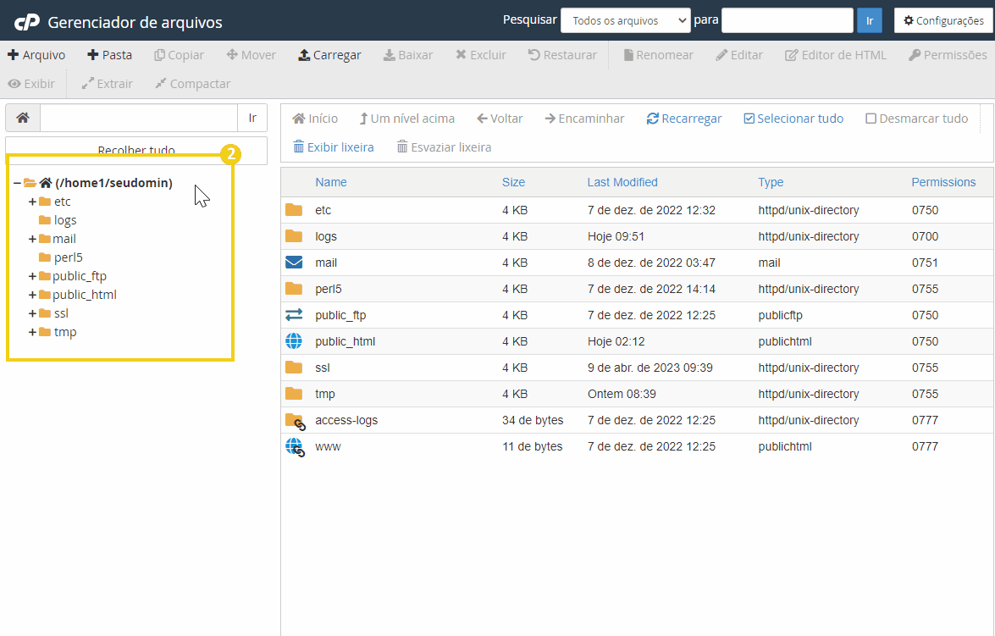Open the search scope dropdown Todos os arquivos
Viewport: 995px width, 636px height.
pyautogui.click(x=626, y=21)
